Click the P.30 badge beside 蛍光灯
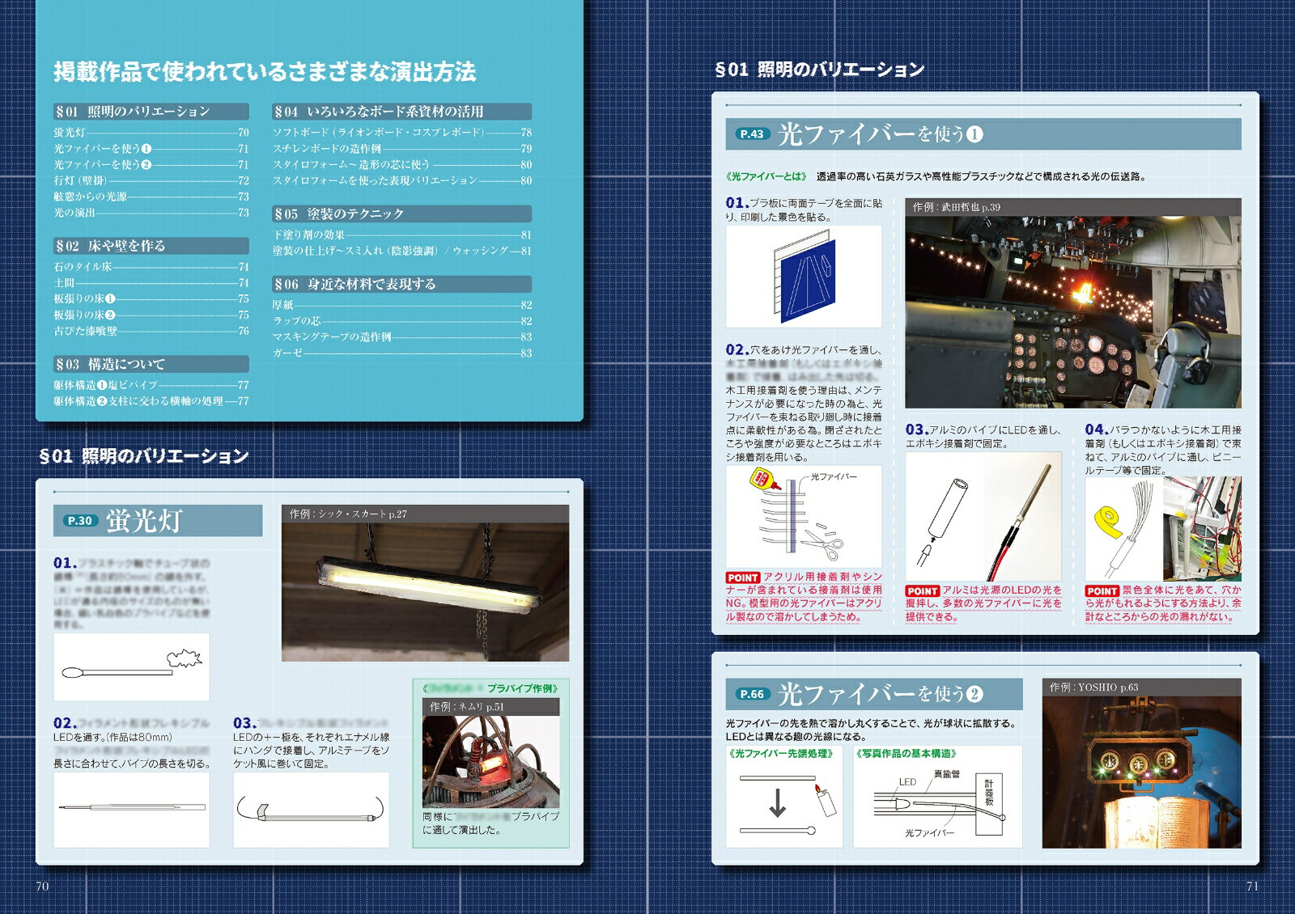 click(x=79, y=521)
